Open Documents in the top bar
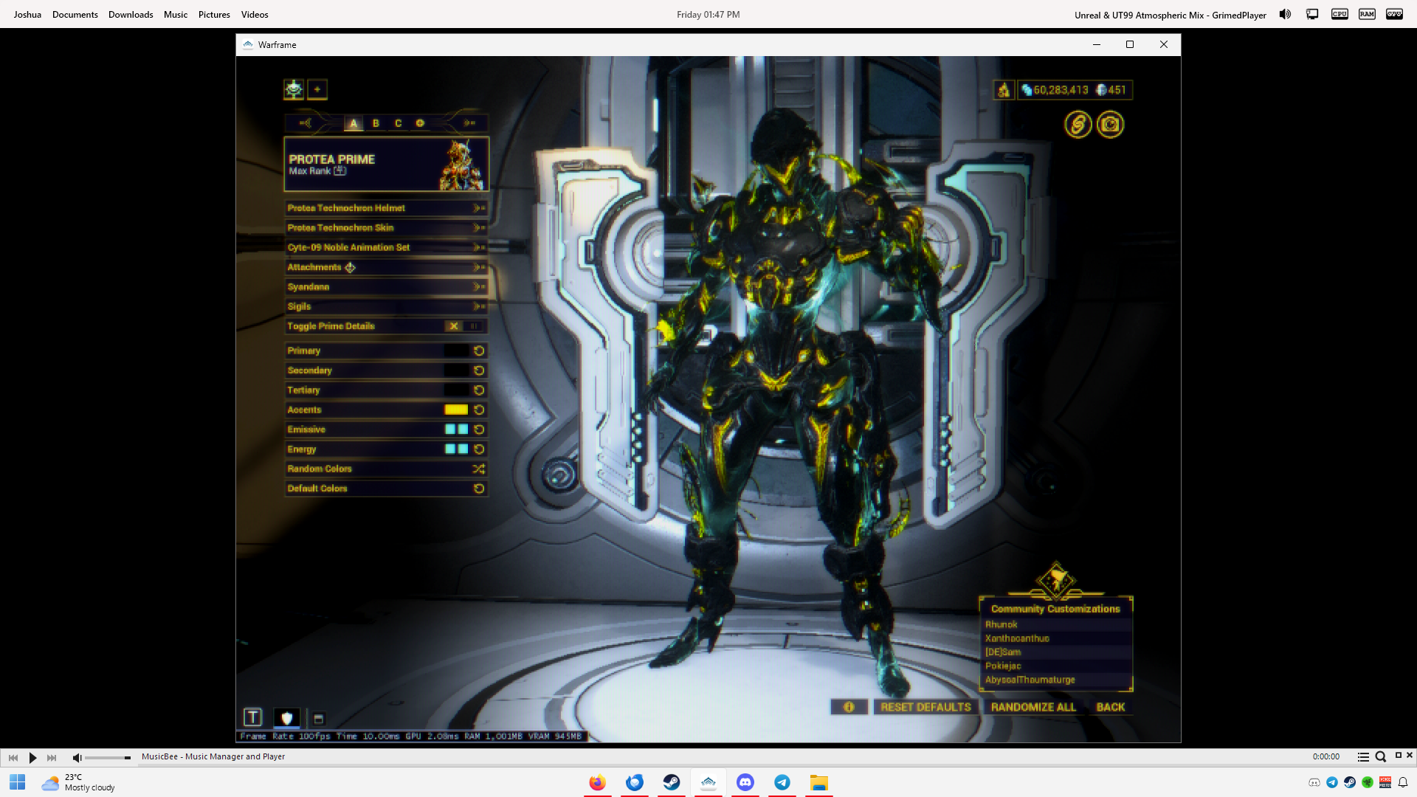The height and width of the screenshot is (797, 1417). [75, 15]
